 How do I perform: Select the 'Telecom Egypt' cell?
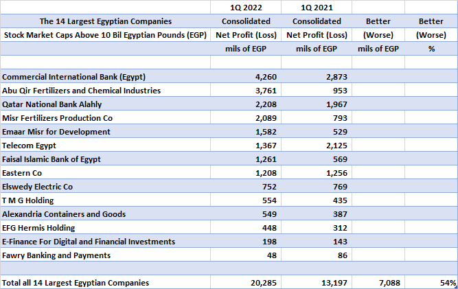[106, 145]
